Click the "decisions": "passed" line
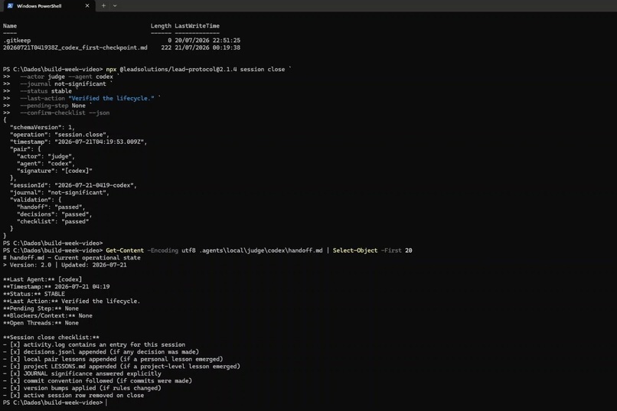 pyautogui.click(x=54, y=214)
